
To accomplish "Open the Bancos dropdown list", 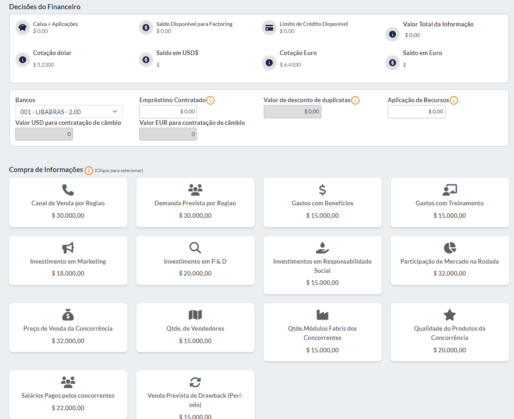I will 69,111.
